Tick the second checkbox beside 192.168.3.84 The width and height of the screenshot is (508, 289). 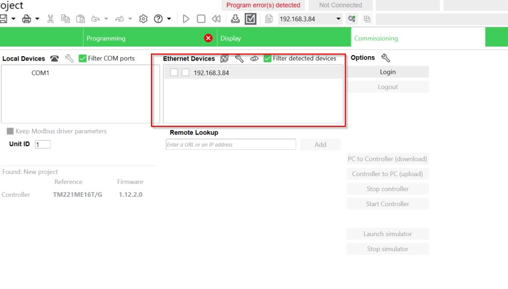(x=185, y=72)
